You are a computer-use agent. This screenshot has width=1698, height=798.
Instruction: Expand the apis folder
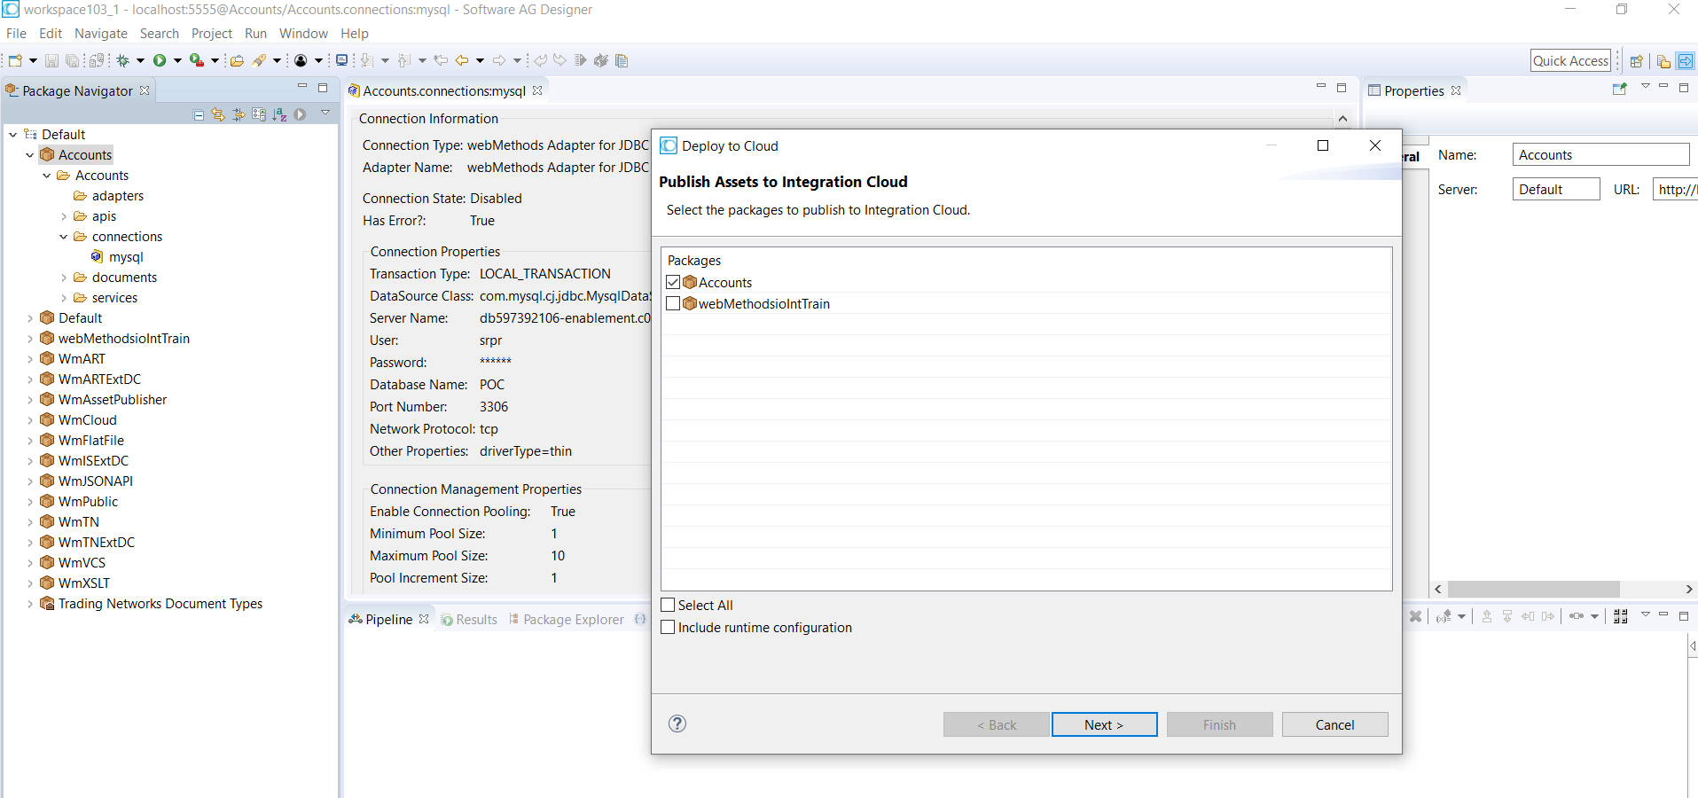63,216
